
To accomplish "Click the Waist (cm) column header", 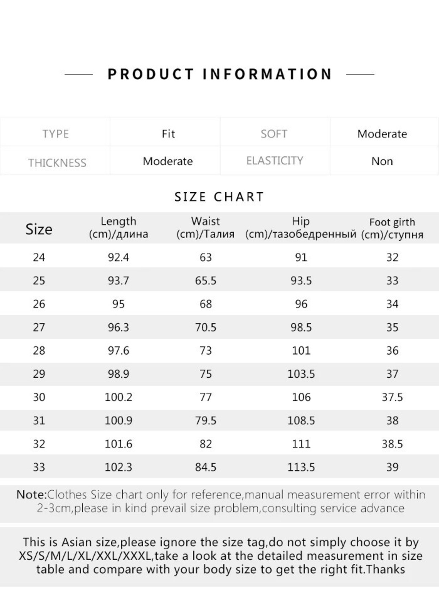I will pos(205,228).
